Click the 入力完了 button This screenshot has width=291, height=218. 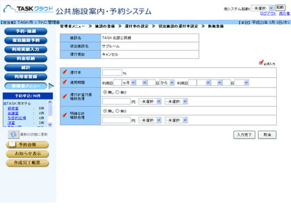244,135
